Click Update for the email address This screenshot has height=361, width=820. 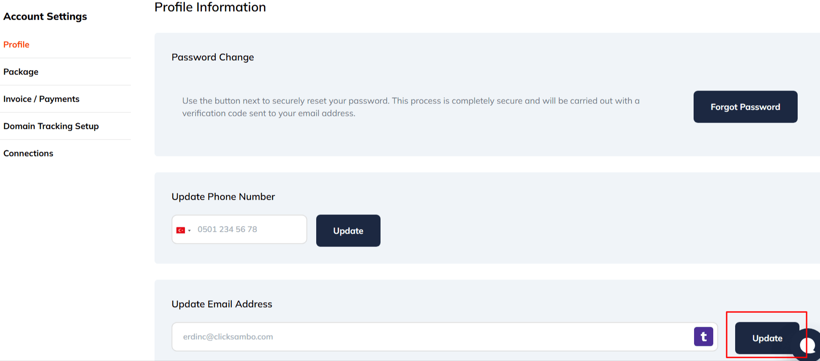[767, 338]
